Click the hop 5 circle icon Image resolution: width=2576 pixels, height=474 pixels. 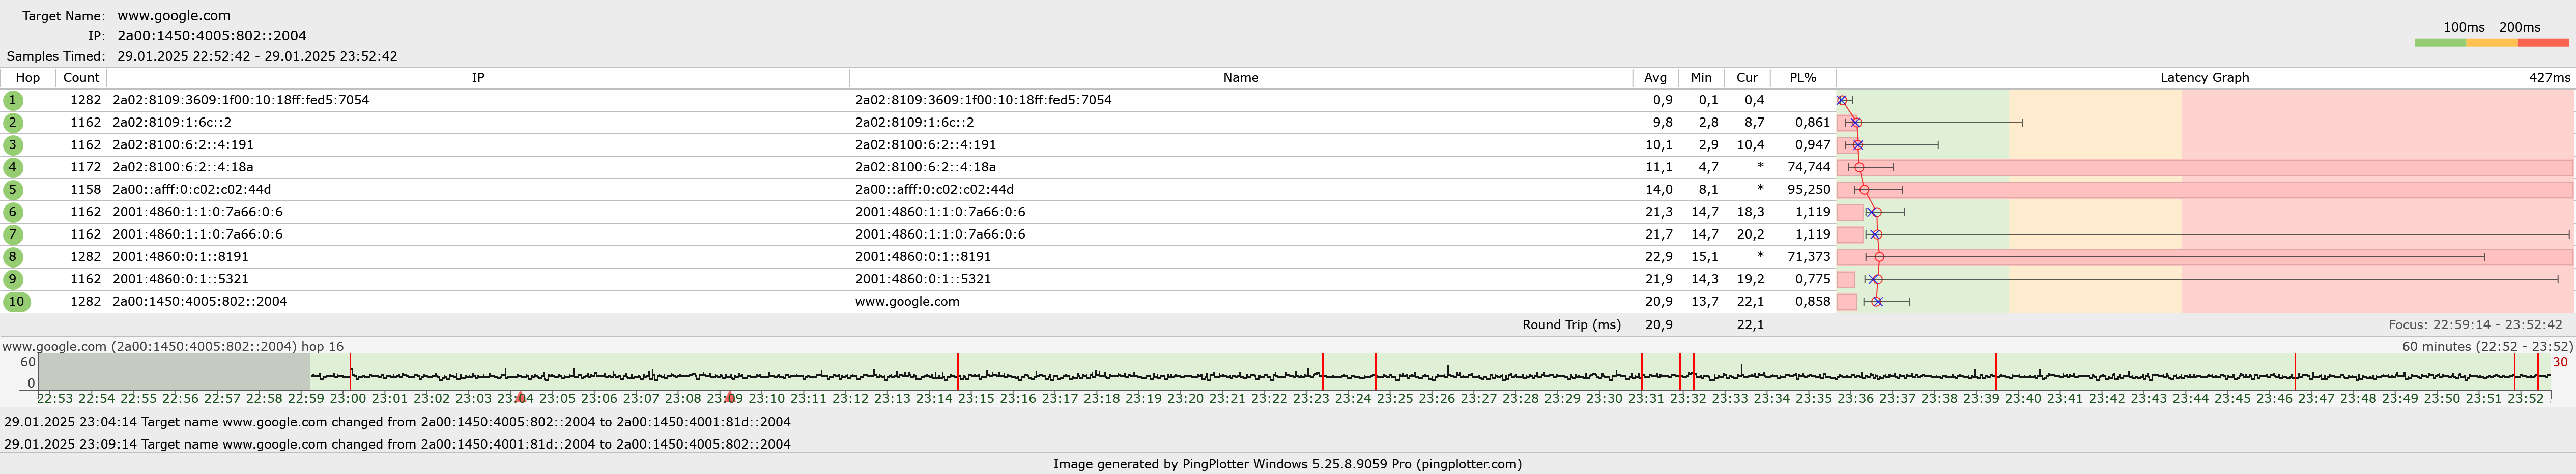[13, 190]
